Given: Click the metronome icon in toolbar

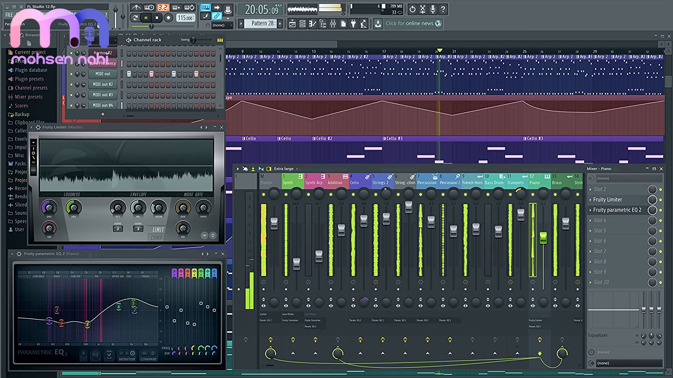Looking at the screenshot, I should click(x=136, y=8).
